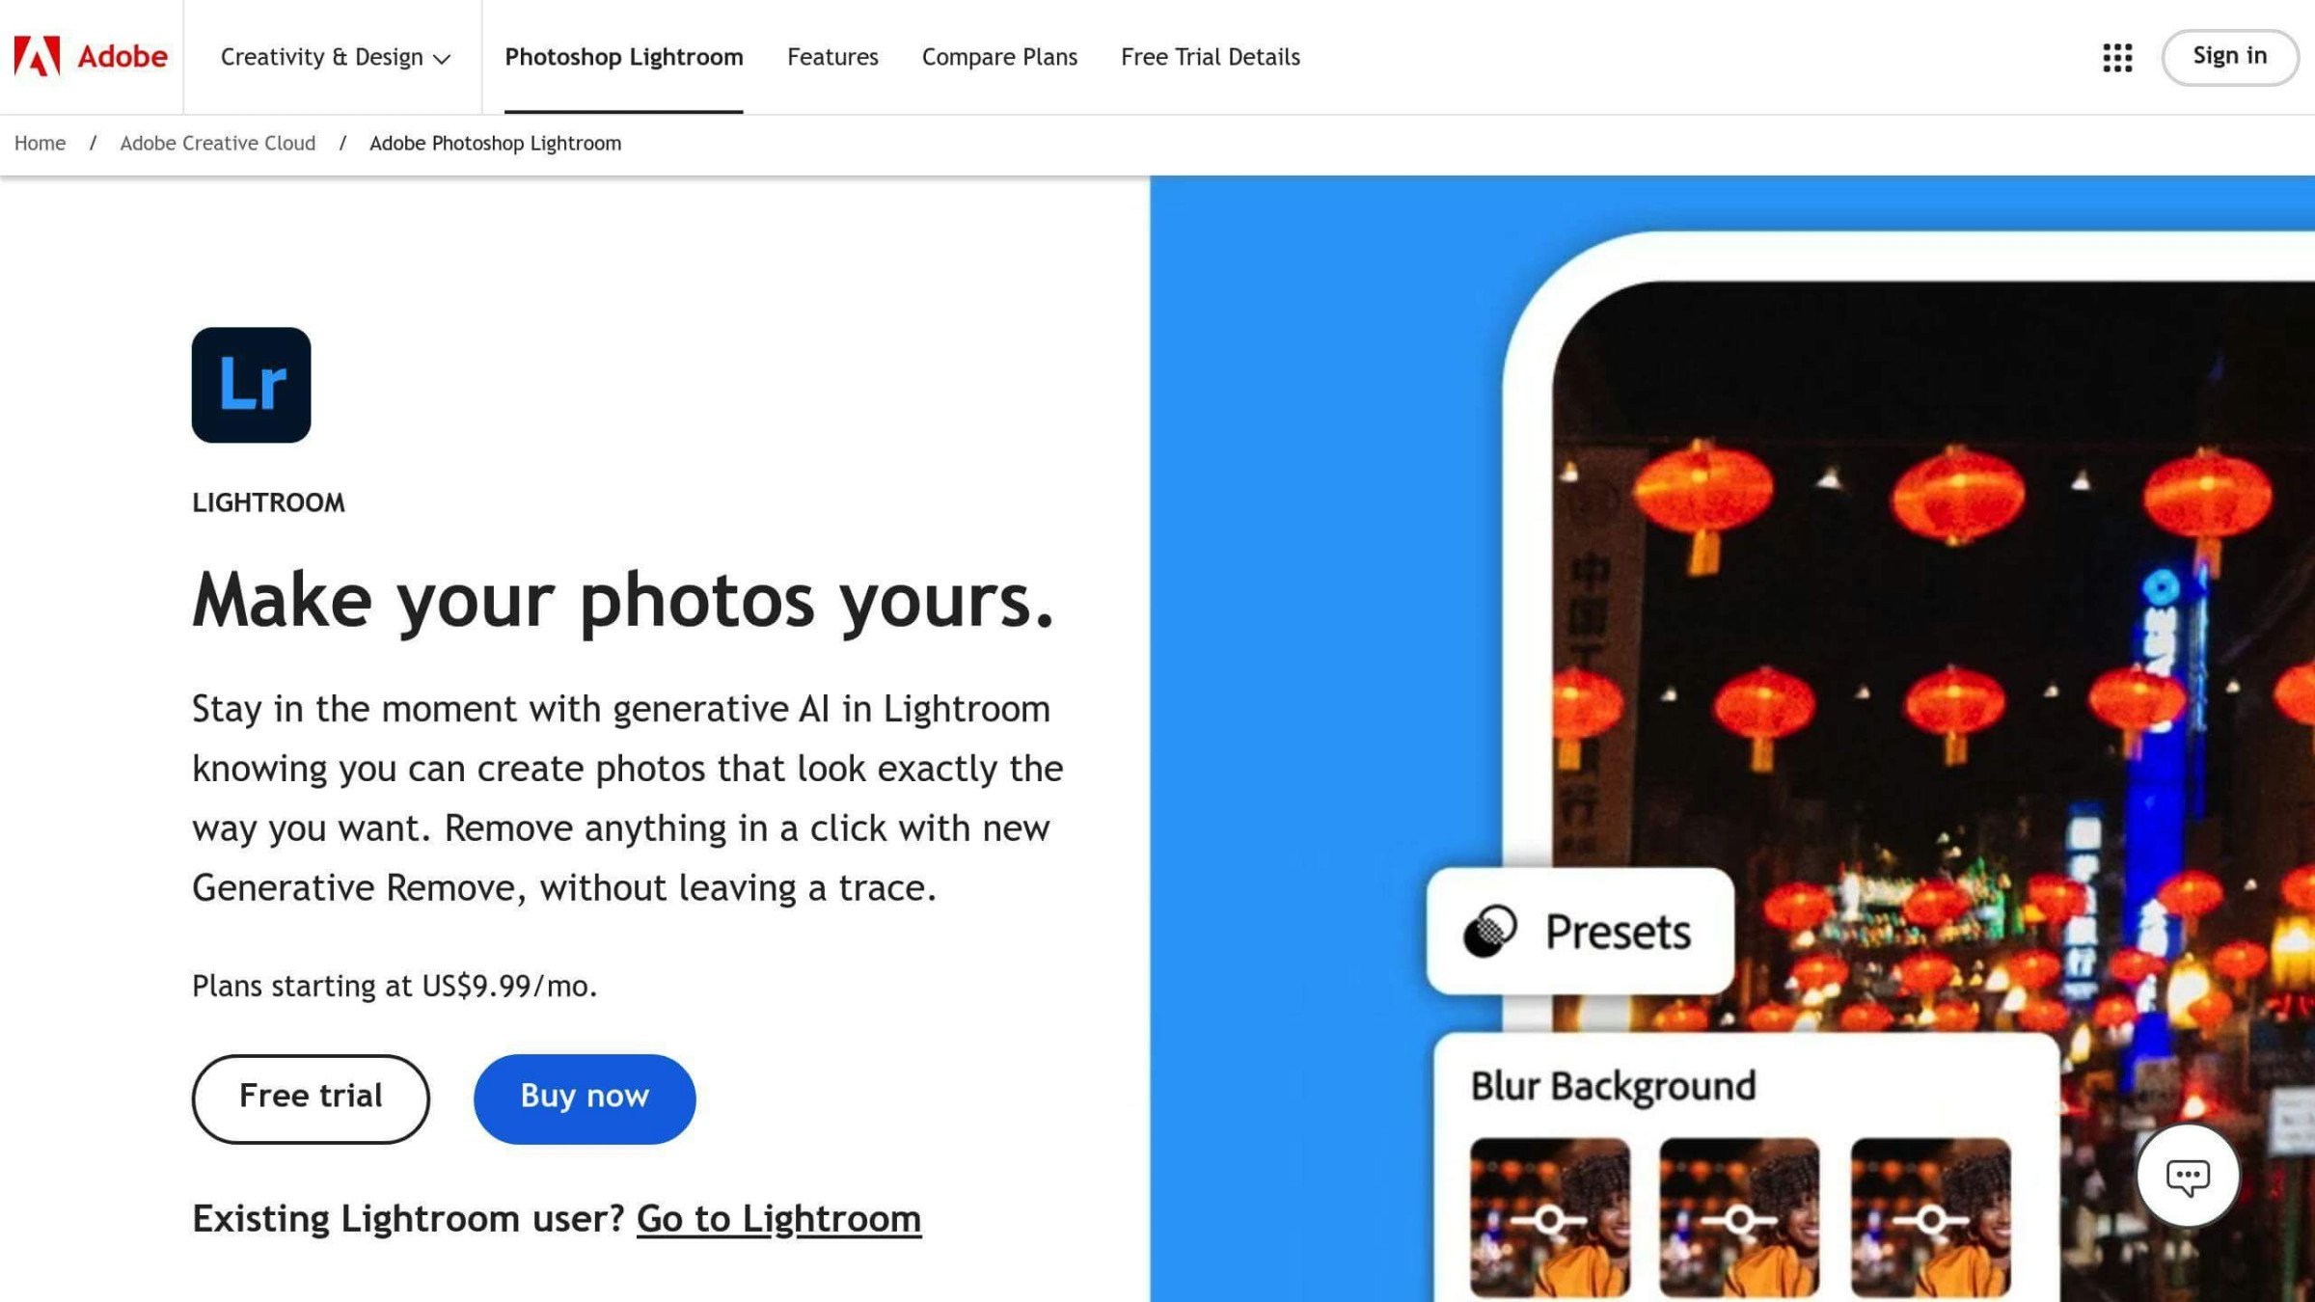Image resolution: width=2315 pixels, height=1302 pixels.
Task: Click the Adobe Photoshop Lightroom breadcrumb
Action: (495, 144)
